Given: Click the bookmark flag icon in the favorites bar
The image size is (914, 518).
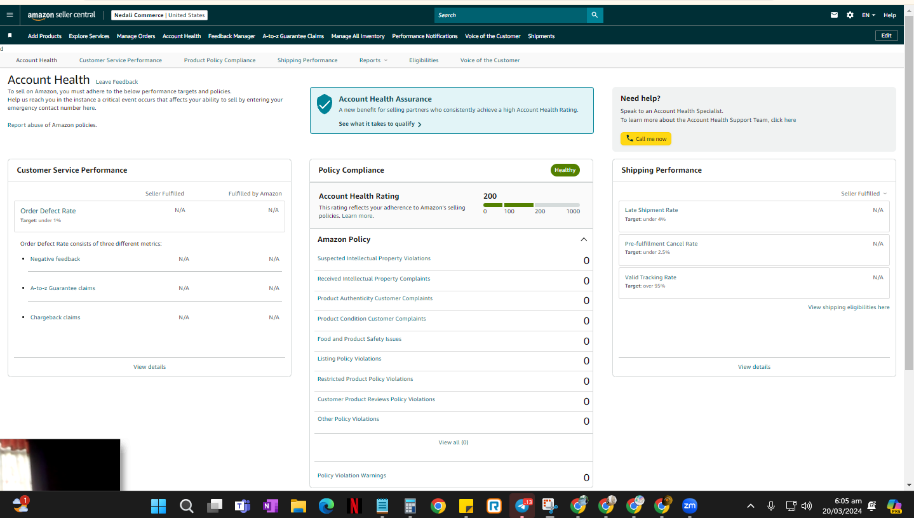Looking at the screenshot, I should [10, 36].
